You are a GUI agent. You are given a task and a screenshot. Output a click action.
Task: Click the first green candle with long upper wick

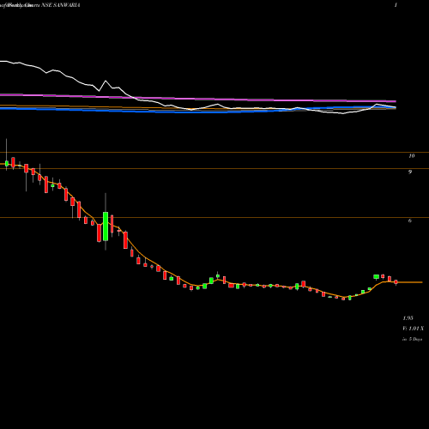(7, 163)
